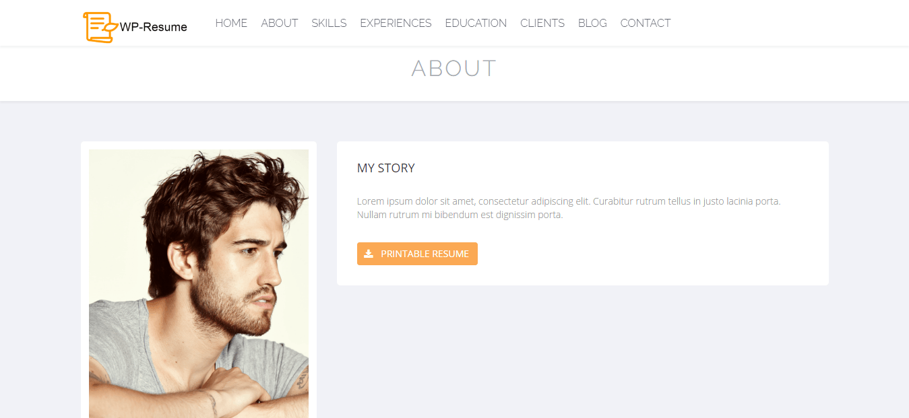Open the ABOUT navigation link

[279, 23]
